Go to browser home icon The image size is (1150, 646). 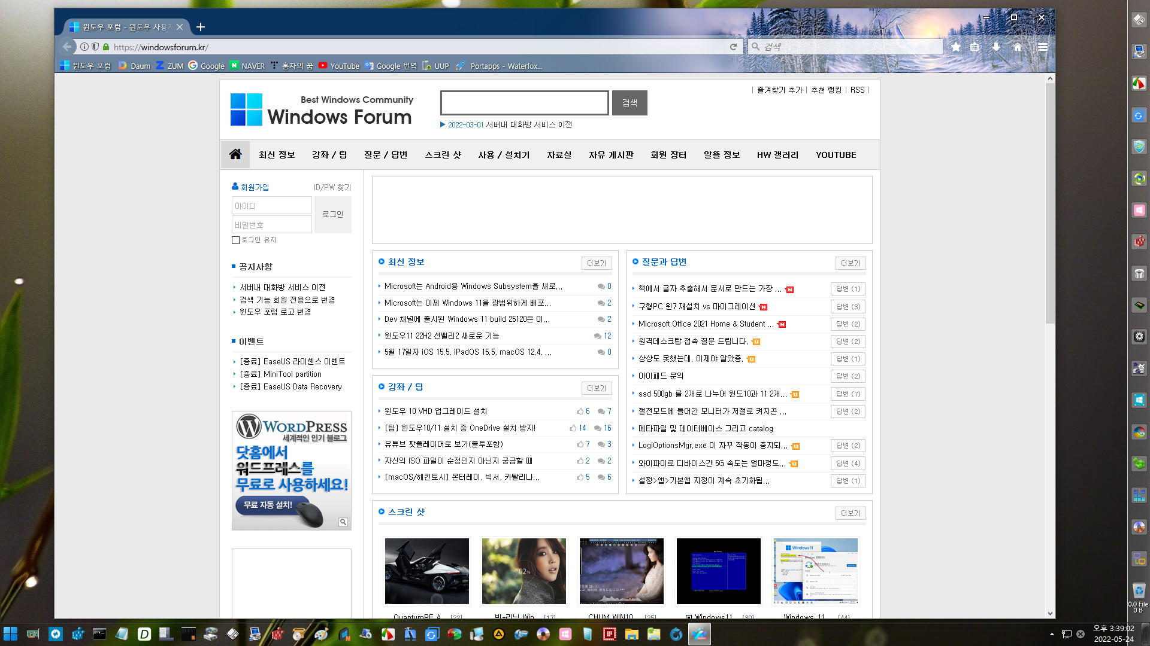(1017, 47)
